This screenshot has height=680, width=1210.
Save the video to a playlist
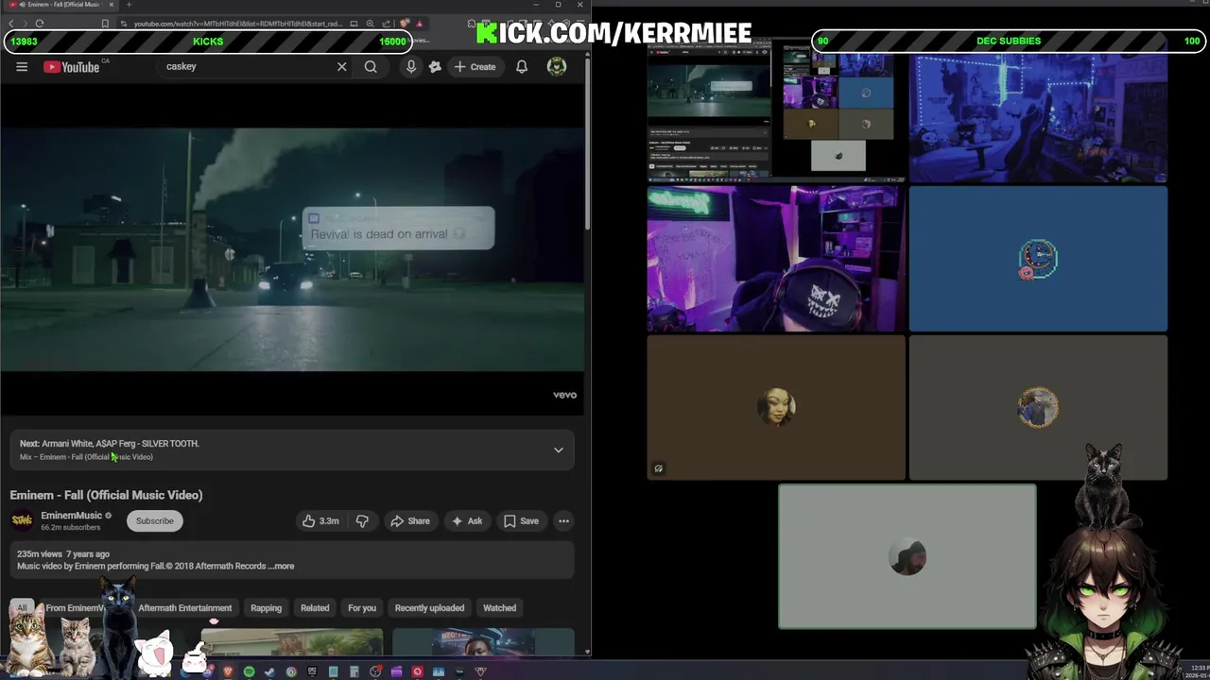[521, 520]
